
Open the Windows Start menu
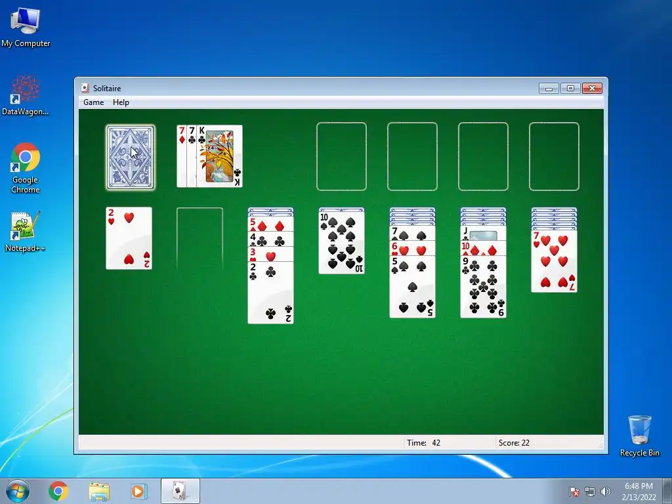pos(18,491)
